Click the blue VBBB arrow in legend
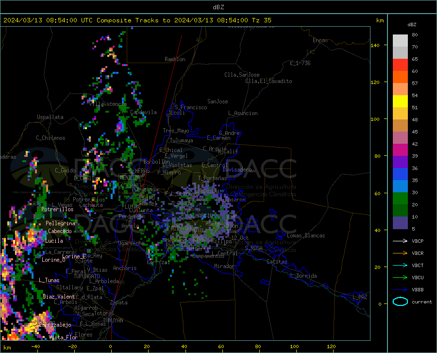This screenshot has width=437, height=353. (400, 289)
